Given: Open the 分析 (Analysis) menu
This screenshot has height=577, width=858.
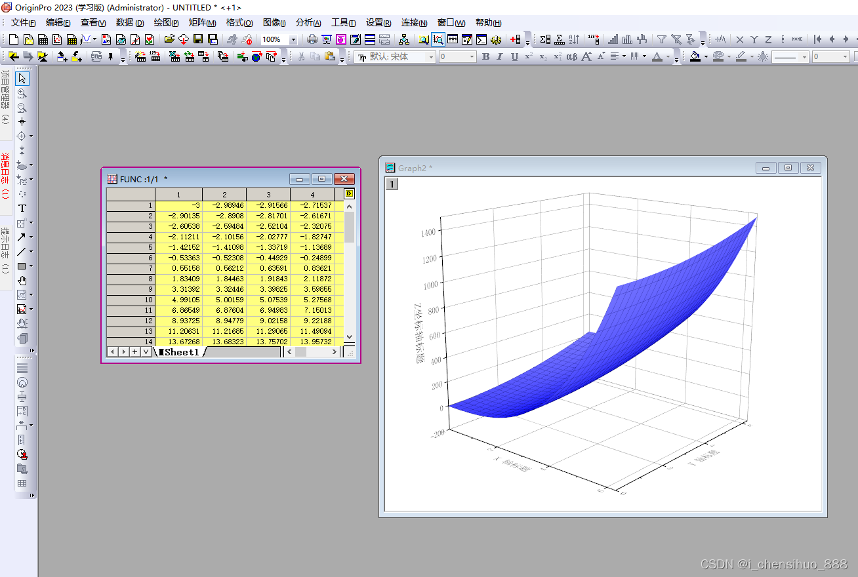Looking at the screenshot, I should point(308,22).
